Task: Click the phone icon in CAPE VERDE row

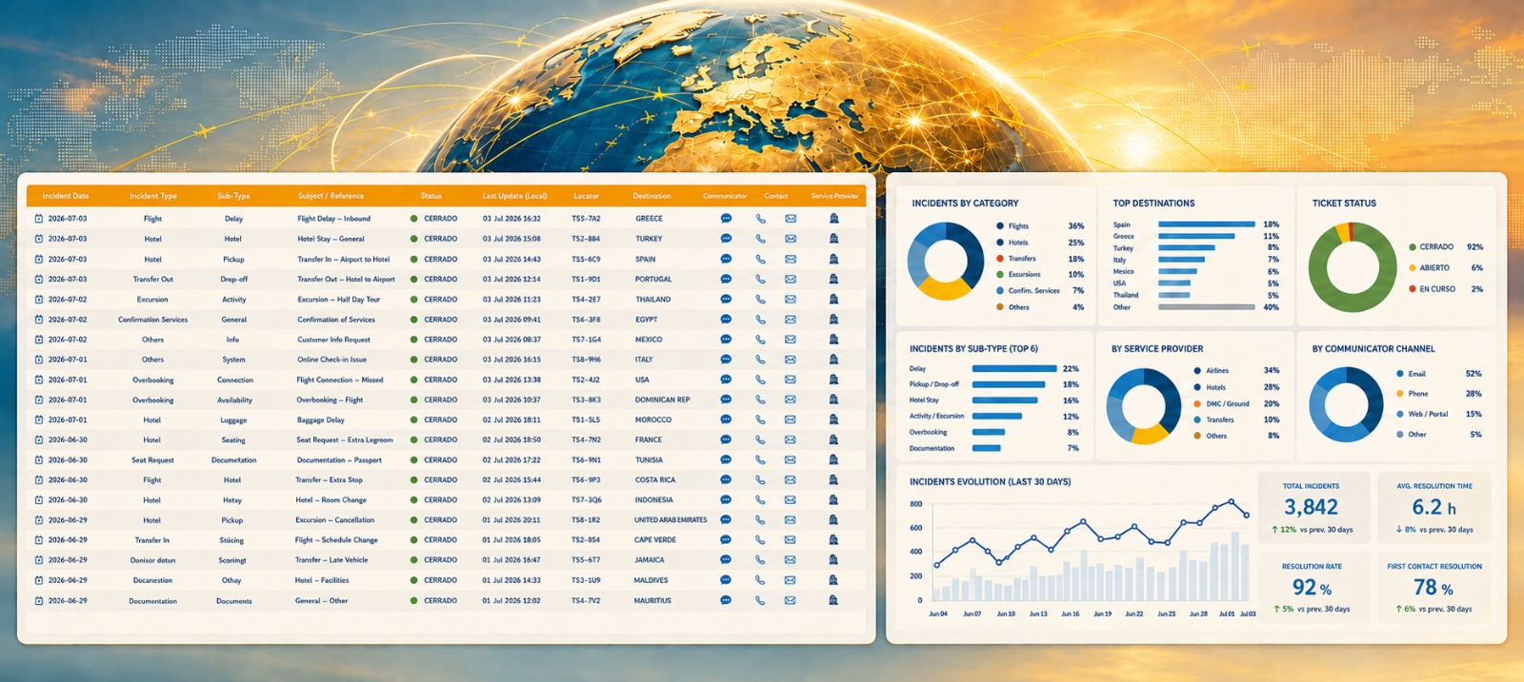Action: tap(760, 539)
